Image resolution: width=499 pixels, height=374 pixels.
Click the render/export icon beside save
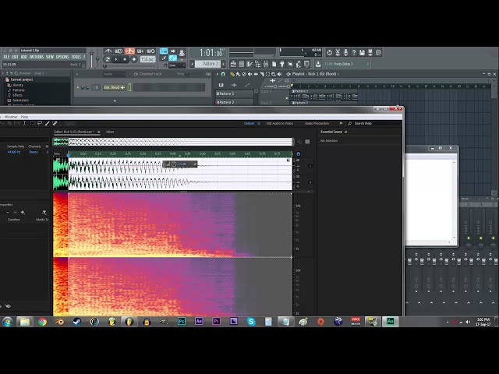click(370, 52)
